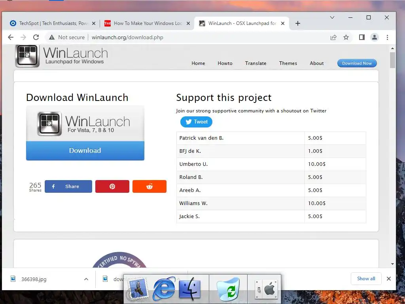The height and width of the screenshot is (304, 405).
Task: Reload the WinLaunch download page
Action: 36,37
